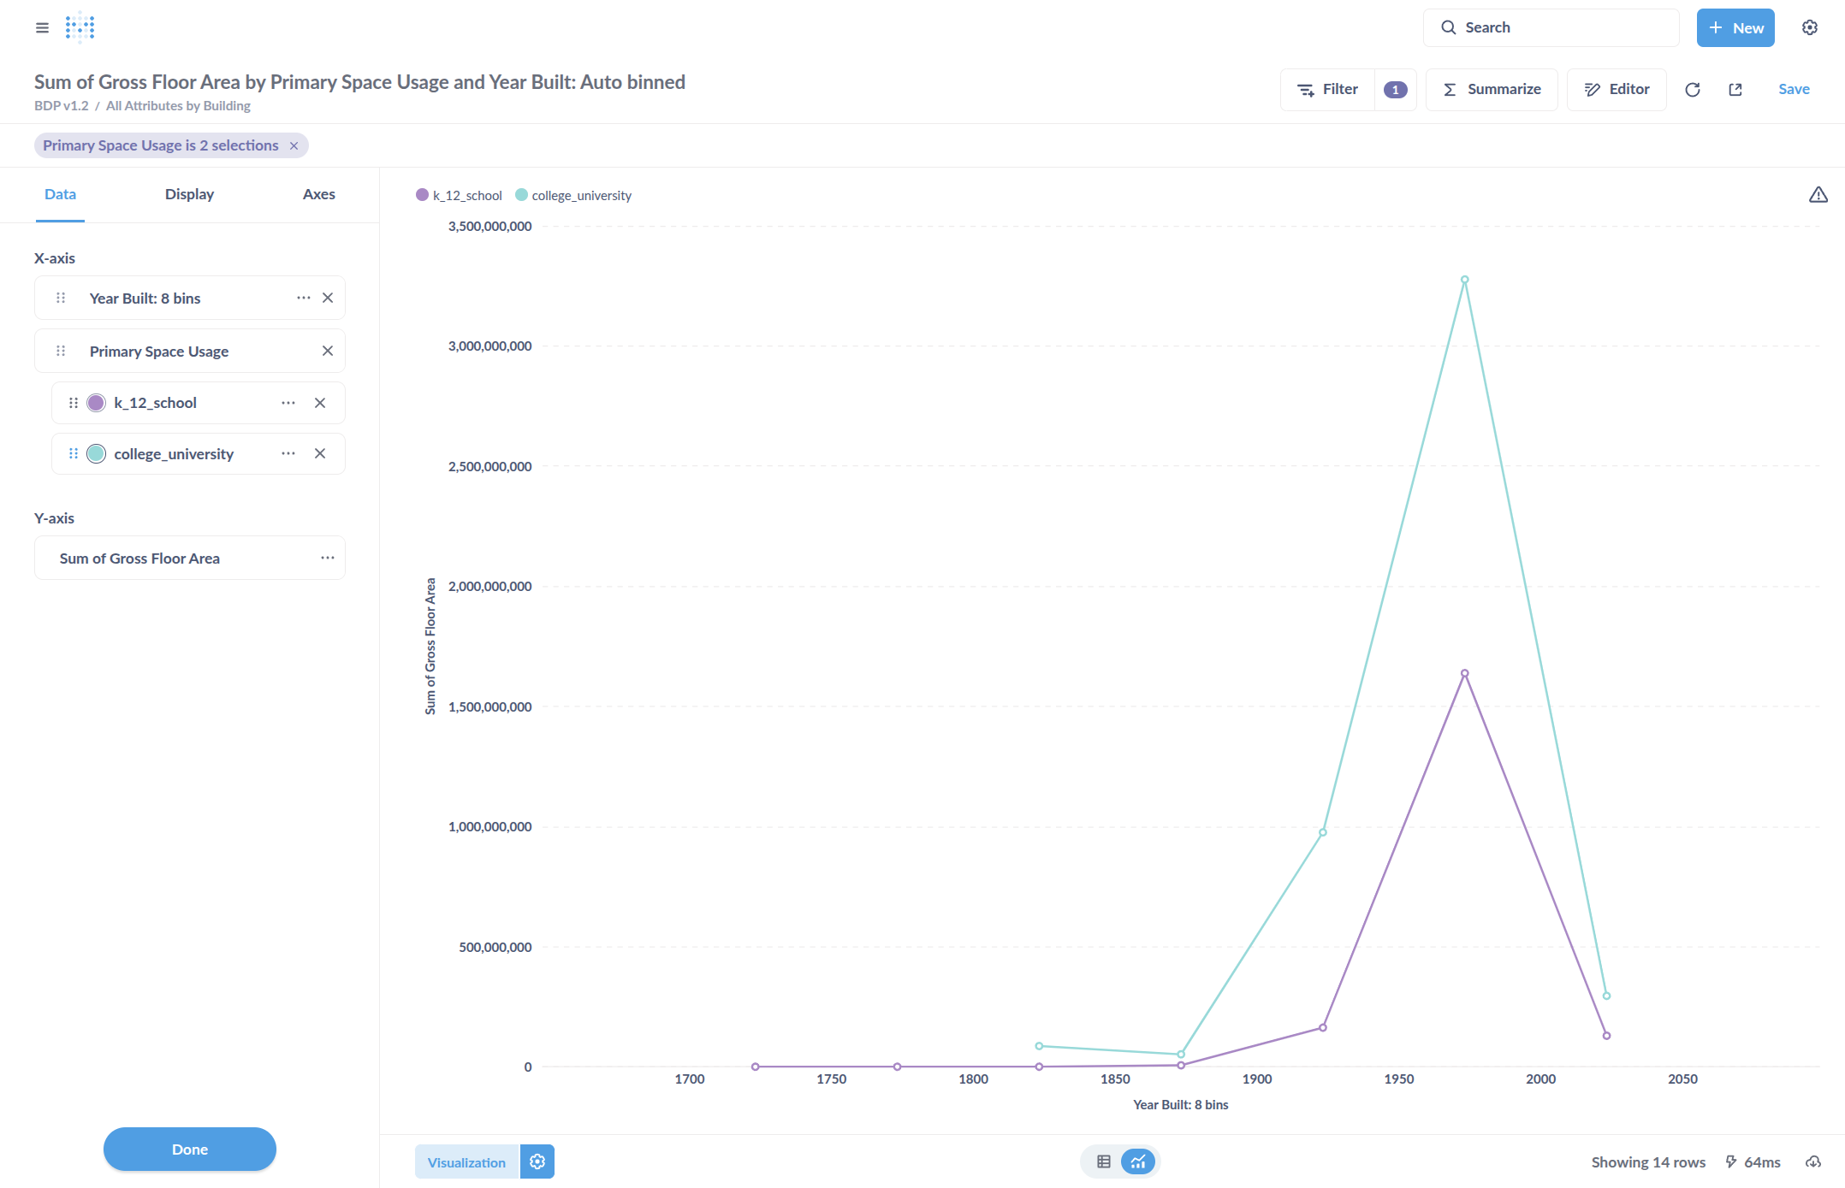Click the open in new window icon
Viewport: 1845px width, 1188px height.
pos(1735,90)
